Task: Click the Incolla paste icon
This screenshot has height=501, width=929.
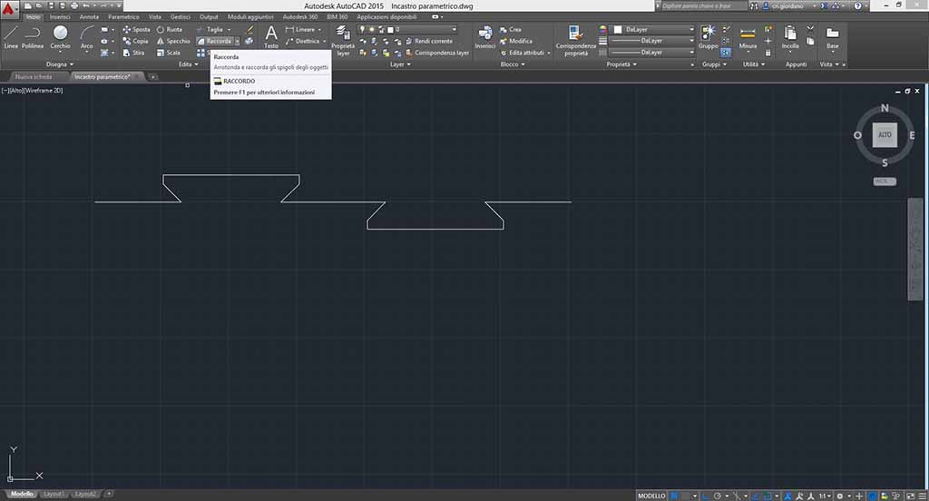Action: click(790, 37)
